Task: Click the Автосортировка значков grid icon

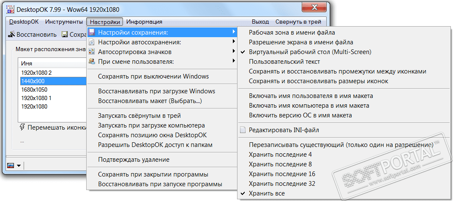Action: click(92, 52)
